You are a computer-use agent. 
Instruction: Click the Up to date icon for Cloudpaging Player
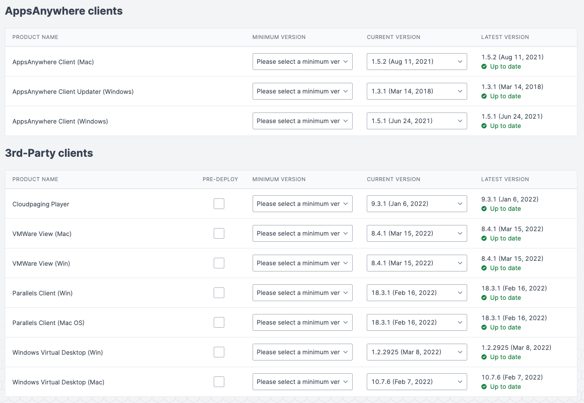tap(484, 209)
